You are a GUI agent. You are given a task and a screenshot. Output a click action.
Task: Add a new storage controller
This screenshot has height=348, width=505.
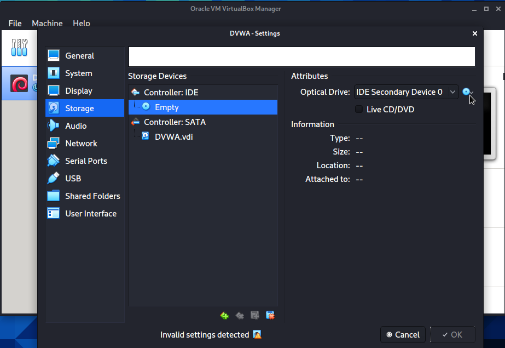pyautogui.click(x=224, y=316)
